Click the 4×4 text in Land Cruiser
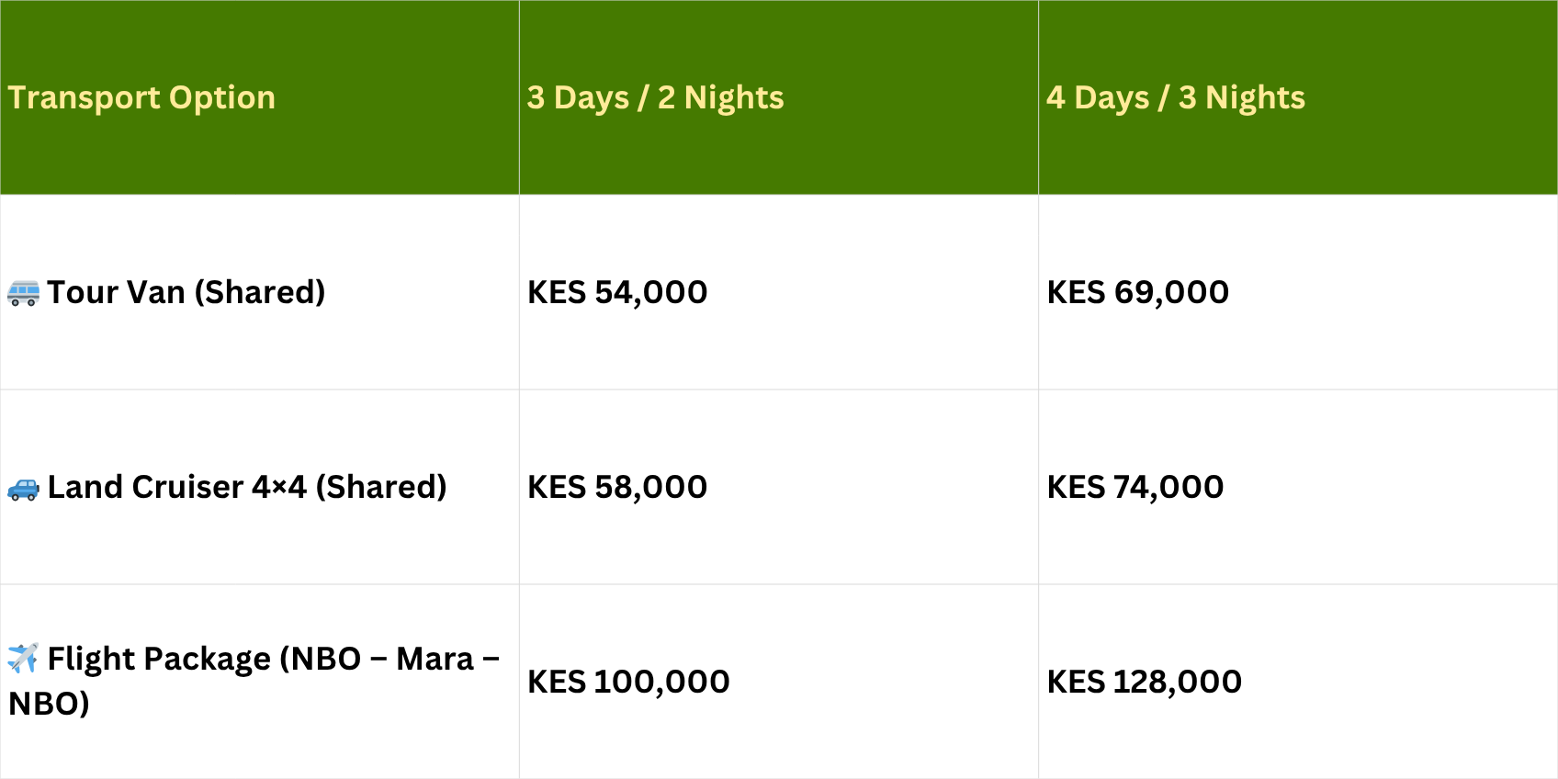Viewport: 1558px width, 779px height. tap(279, 487)
